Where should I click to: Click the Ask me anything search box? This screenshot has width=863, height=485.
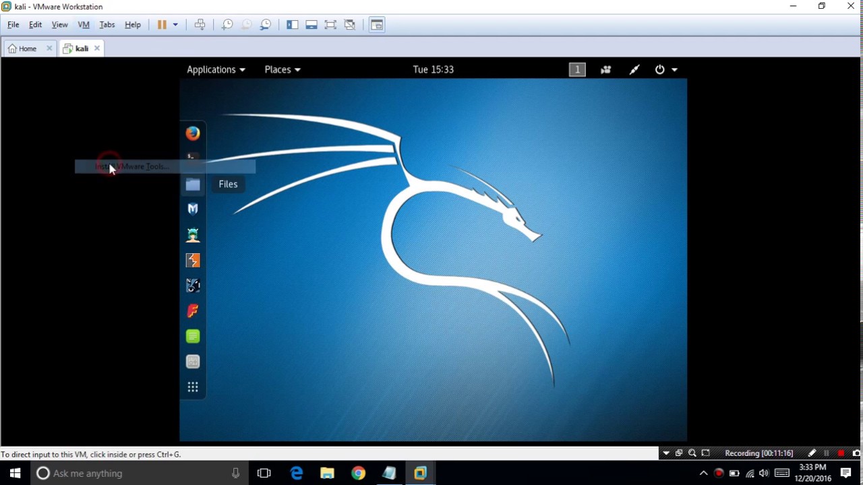click(x=140, y=474)
